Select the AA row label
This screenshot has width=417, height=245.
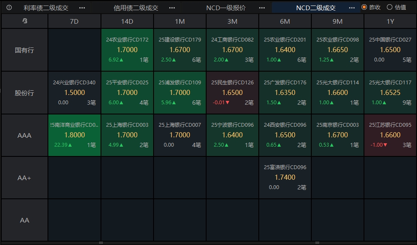pyautogui.click(x=25, y=220)
